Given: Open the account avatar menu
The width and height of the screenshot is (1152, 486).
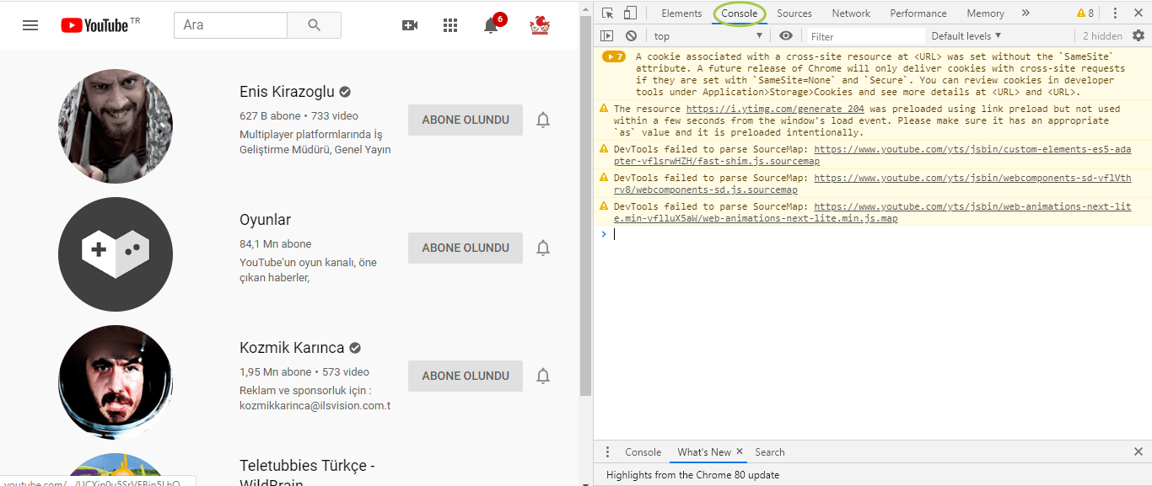Looking at the screenshot, I should pos(540,25).
